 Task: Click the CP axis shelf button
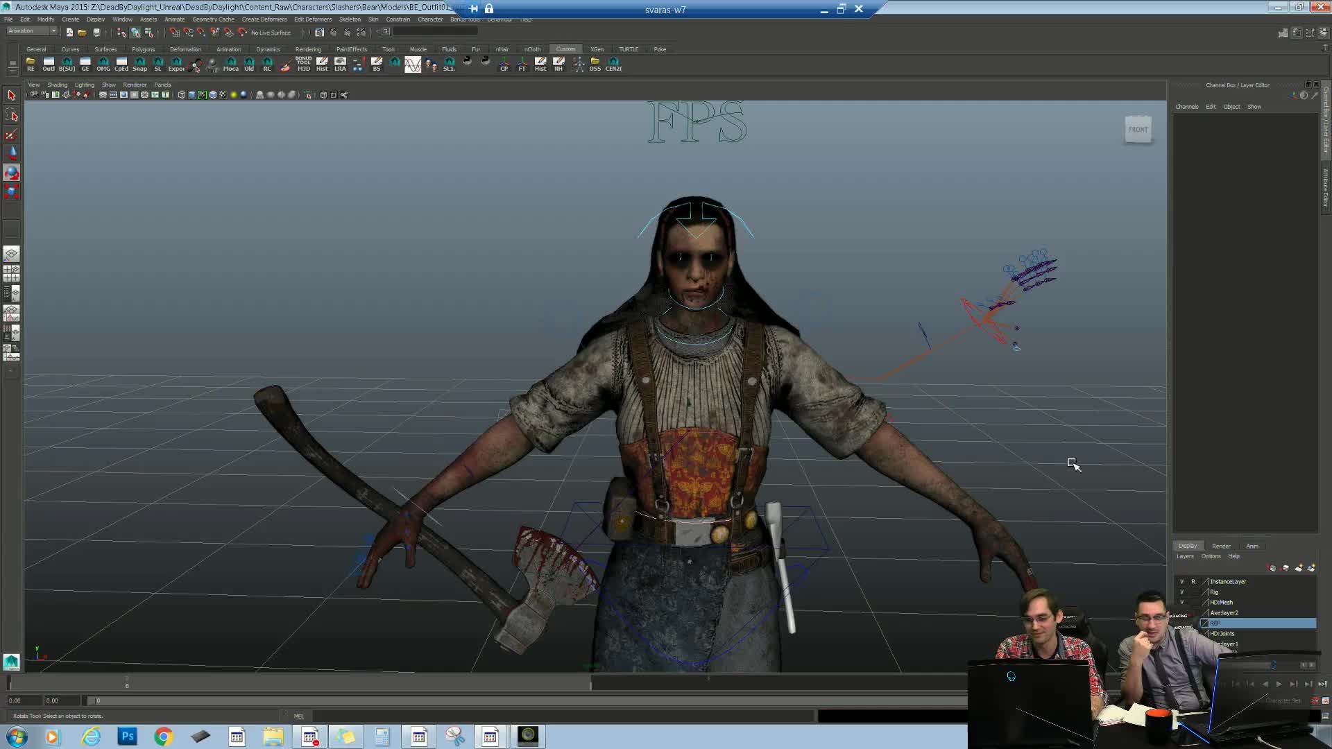coord(504,64)
